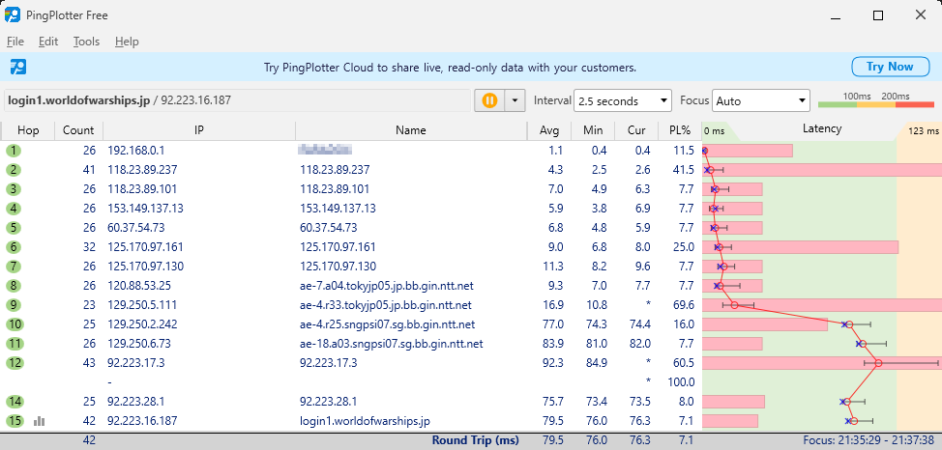Open the Edit menu
This screenshot has width=942, height=450.
pos(48,42)
